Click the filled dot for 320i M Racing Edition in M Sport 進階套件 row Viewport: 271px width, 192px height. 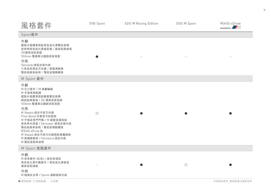tap(141, 165)
